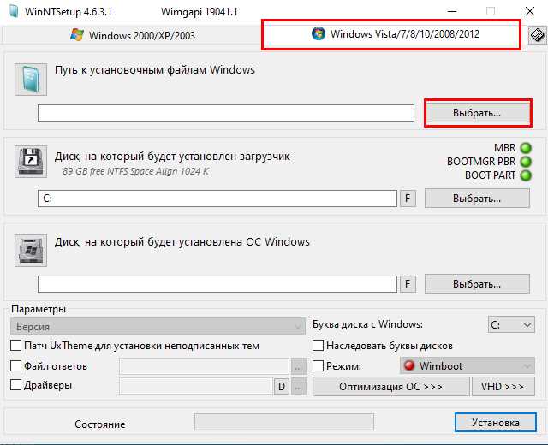
Task: Click the MBR green status indicator
Action: coord(526,148)
